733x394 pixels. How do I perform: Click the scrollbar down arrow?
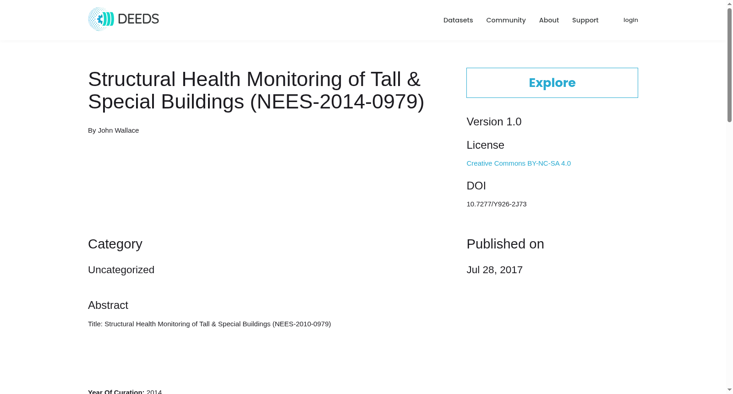tap(729, 390)
